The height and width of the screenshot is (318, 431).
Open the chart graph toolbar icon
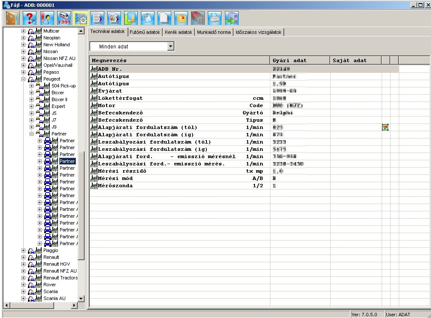pyautogui.click(x=131, y=18)
